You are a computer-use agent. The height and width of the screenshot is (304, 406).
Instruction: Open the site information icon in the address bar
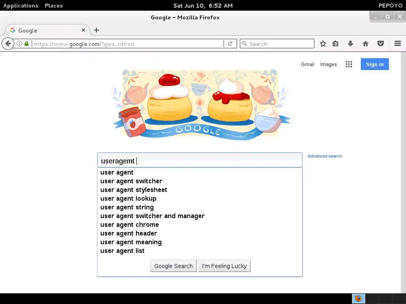[19, 44]
